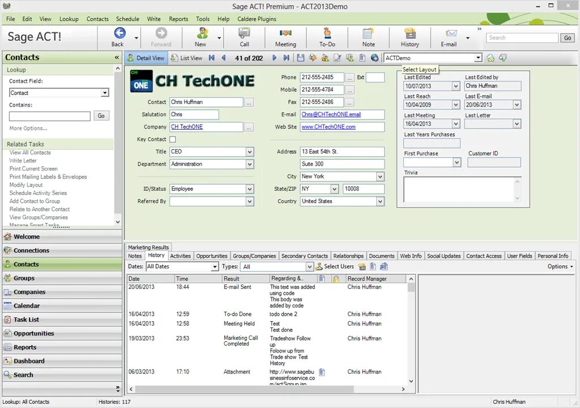This screenshot has height=408, width=580.
Task: Open Task List in navigation pane
Action: point(62,320)
